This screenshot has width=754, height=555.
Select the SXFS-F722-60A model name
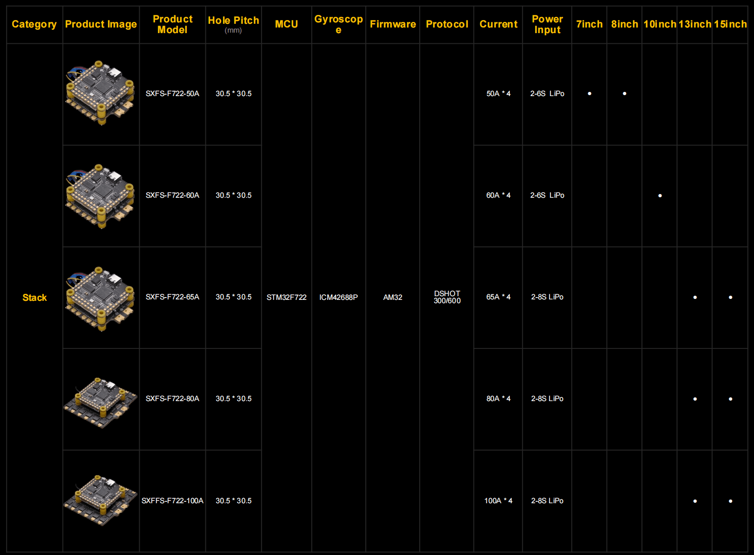172,195
